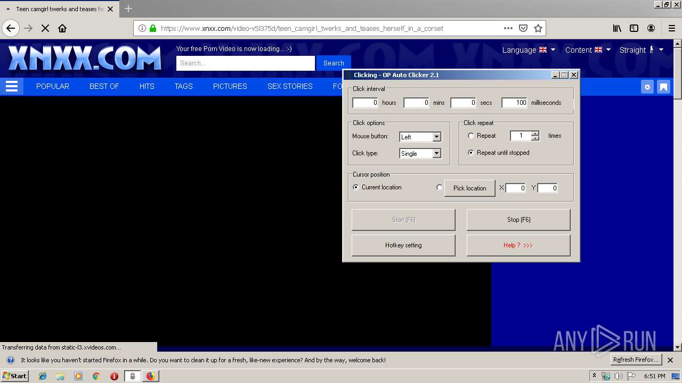Select the Repeat times radio button
This screenshot has width=682, height=383.
coord(471,136)
